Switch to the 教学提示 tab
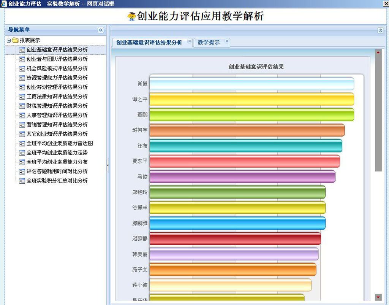 [x=209, y=43]
